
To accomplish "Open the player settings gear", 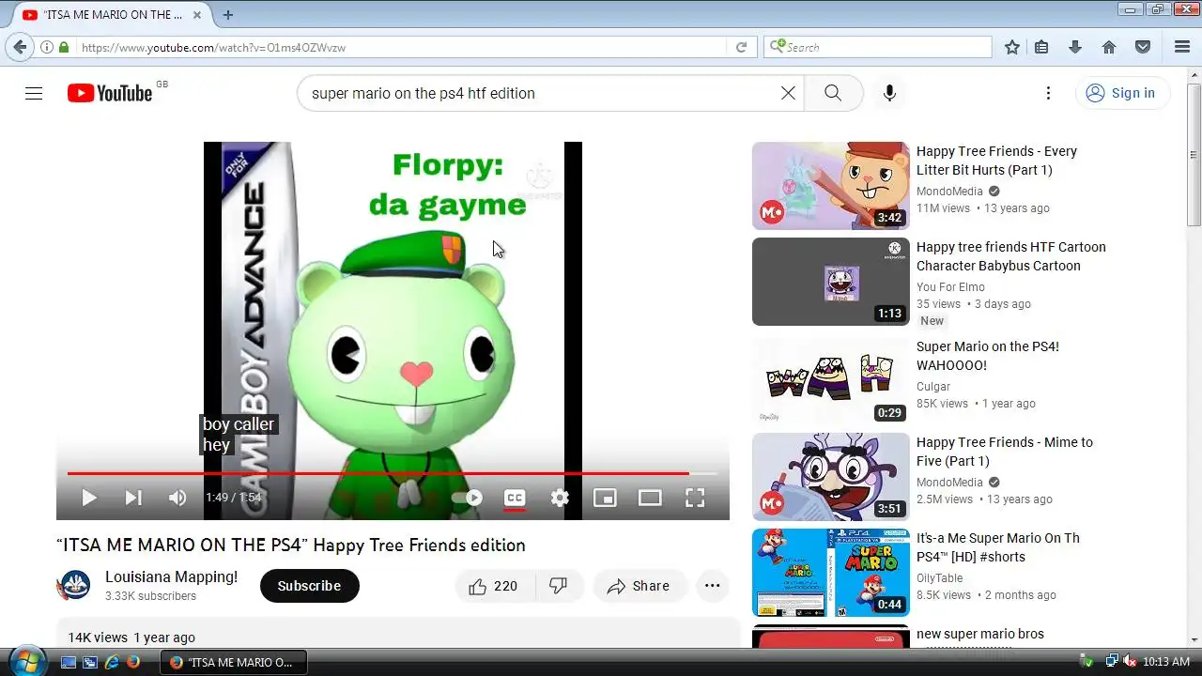I will point(560,498).
